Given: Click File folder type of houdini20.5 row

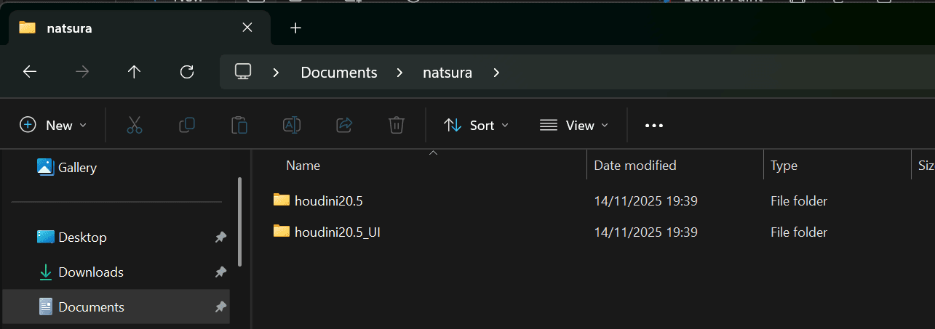Looking at the screenshot, I should pos(799,201).
